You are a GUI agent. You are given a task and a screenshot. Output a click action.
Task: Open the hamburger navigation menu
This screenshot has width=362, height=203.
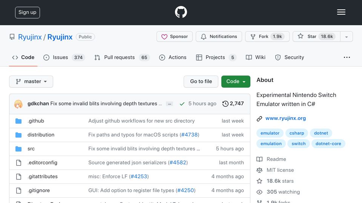point(341,12)
